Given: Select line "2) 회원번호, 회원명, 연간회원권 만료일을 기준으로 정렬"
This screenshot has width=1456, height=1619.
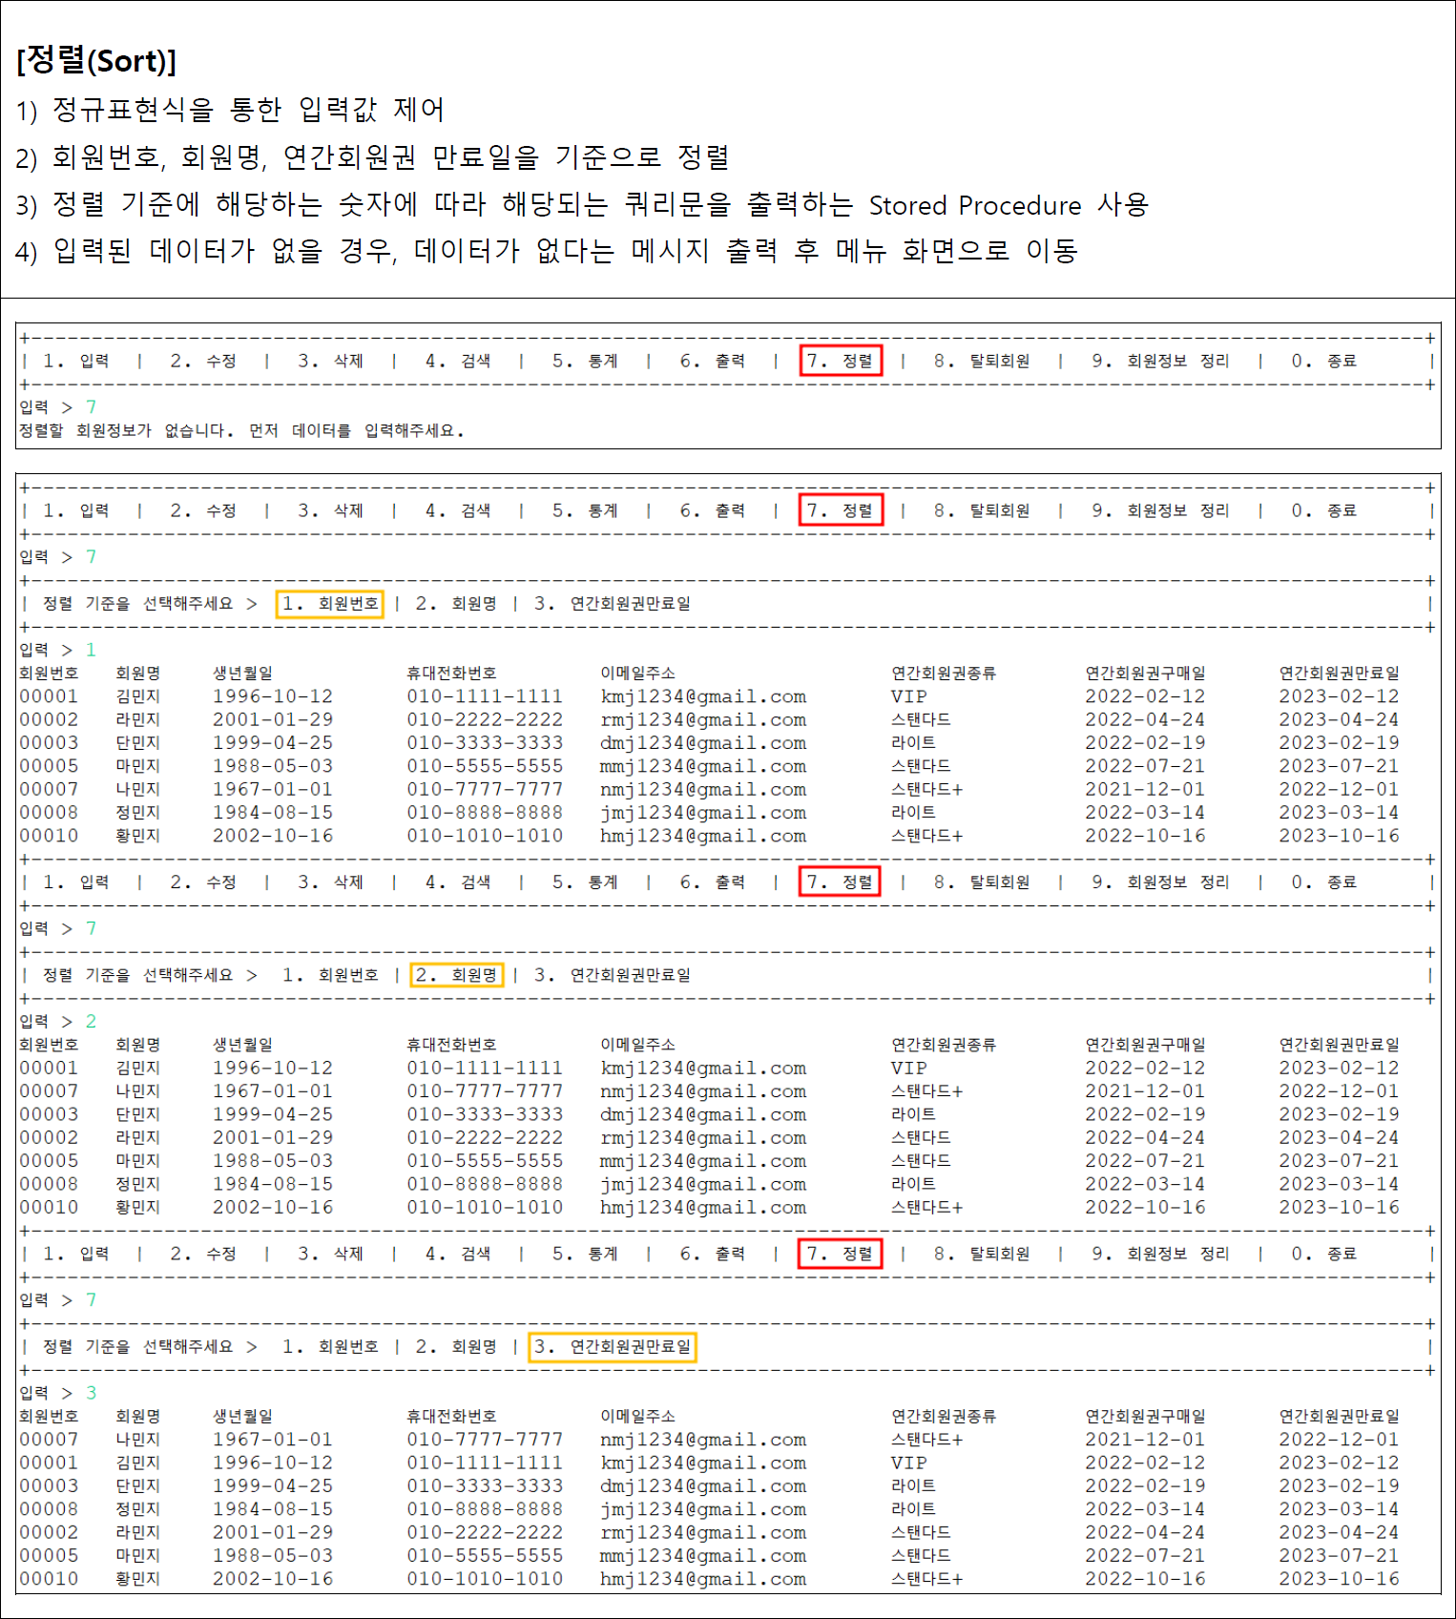Looking at the screenshot, I should point(373,156).
